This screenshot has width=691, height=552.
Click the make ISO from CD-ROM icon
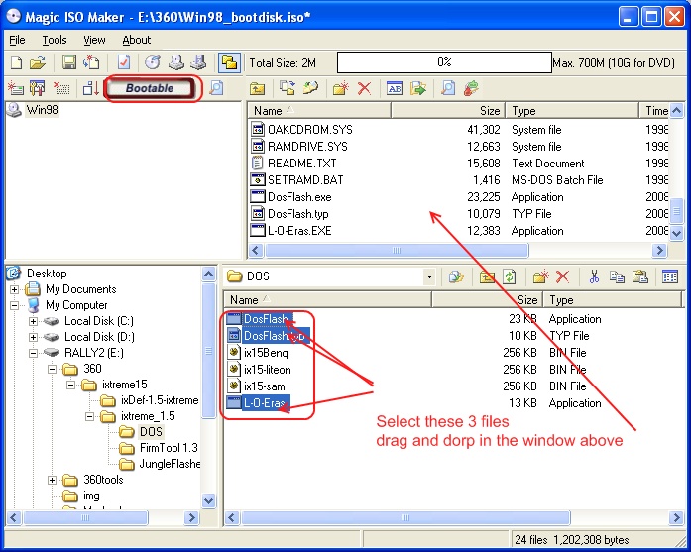click(175, 63)
